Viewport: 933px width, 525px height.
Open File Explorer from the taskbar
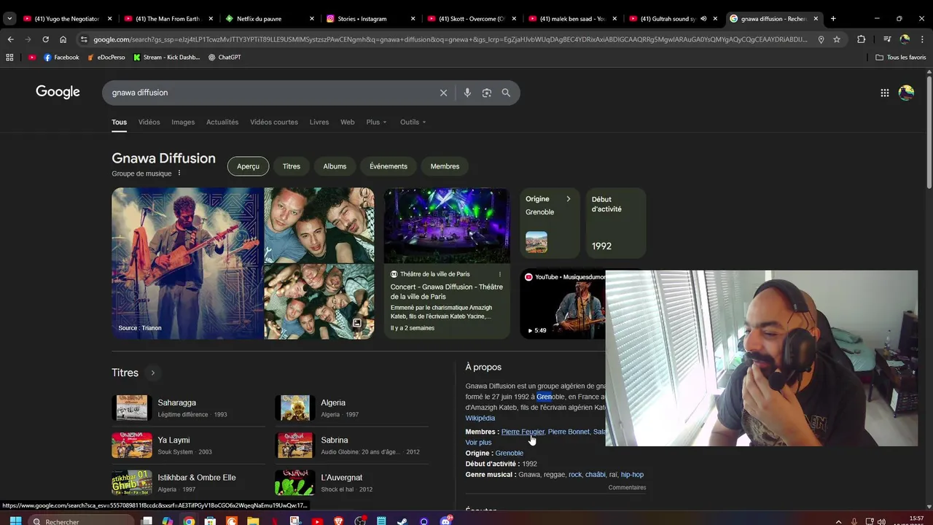tap(253, 521)
